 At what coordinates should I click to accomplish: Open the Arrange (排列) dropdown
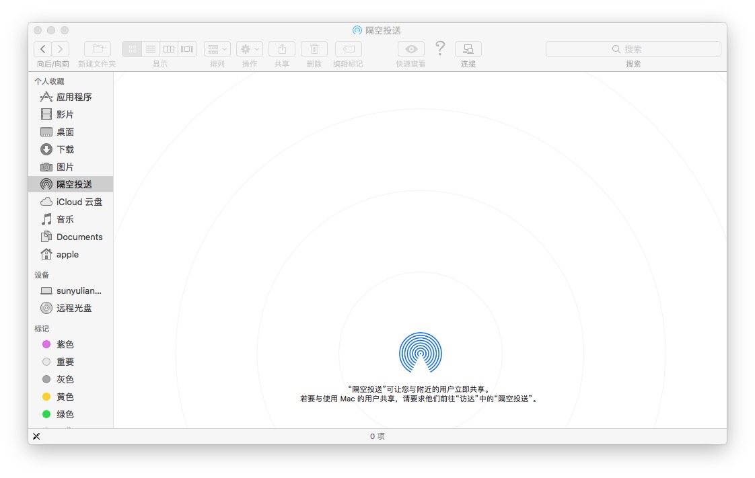(217, 49)
